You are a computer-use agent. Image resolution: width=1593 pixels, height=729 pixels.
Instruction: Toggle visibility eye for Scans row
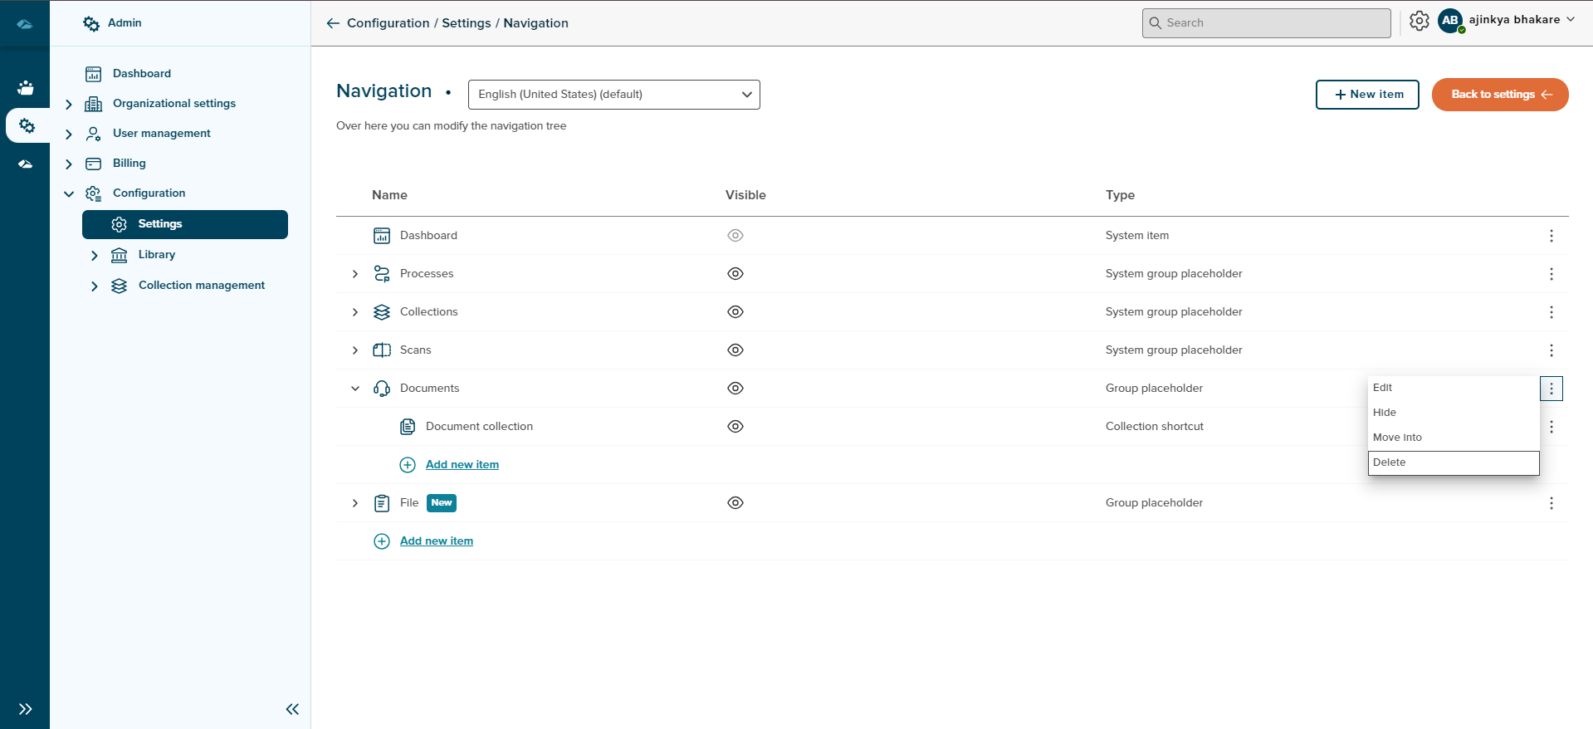tap(735, 350)
